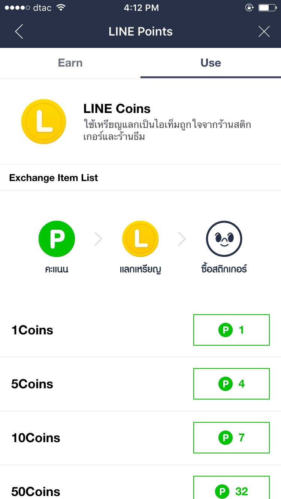This screenshot has height=499, width=281.
Task: Tap the battery indicator in status bar
Action: click(267, 8)
